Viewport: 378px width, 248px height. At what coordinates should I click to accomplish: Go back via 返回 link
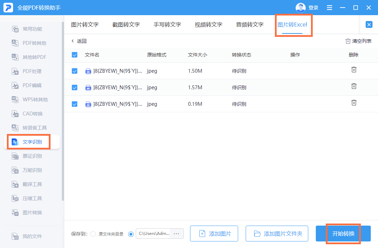click(79, 41)
